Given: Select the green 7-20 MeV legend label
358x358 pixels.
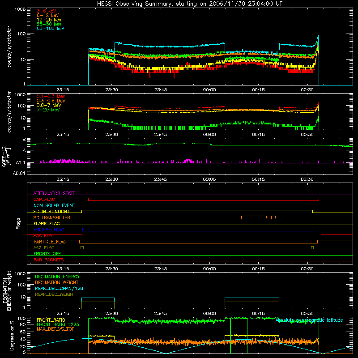Looking at the screenshot, I should [48, 110].
